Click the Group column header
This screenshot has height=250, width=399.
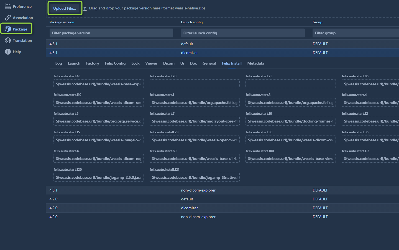[317, 22]
